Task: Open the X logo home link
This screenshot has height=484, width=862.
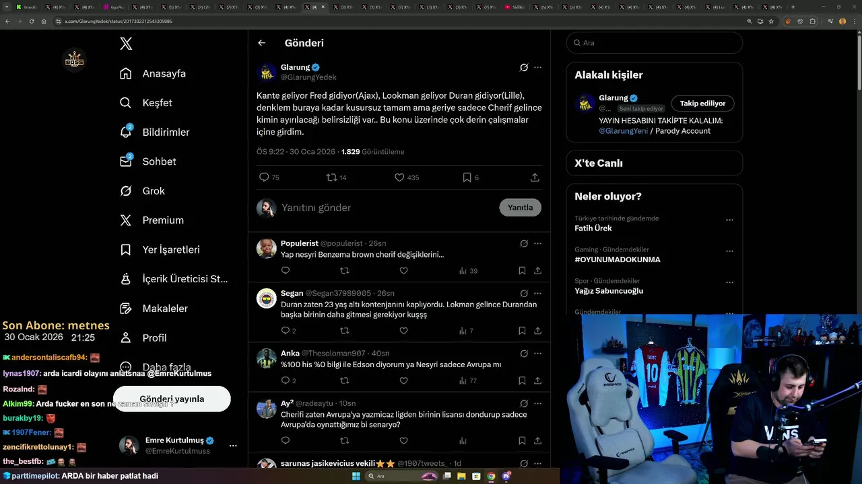Action: pyautogui.click(x=126, y=44)
